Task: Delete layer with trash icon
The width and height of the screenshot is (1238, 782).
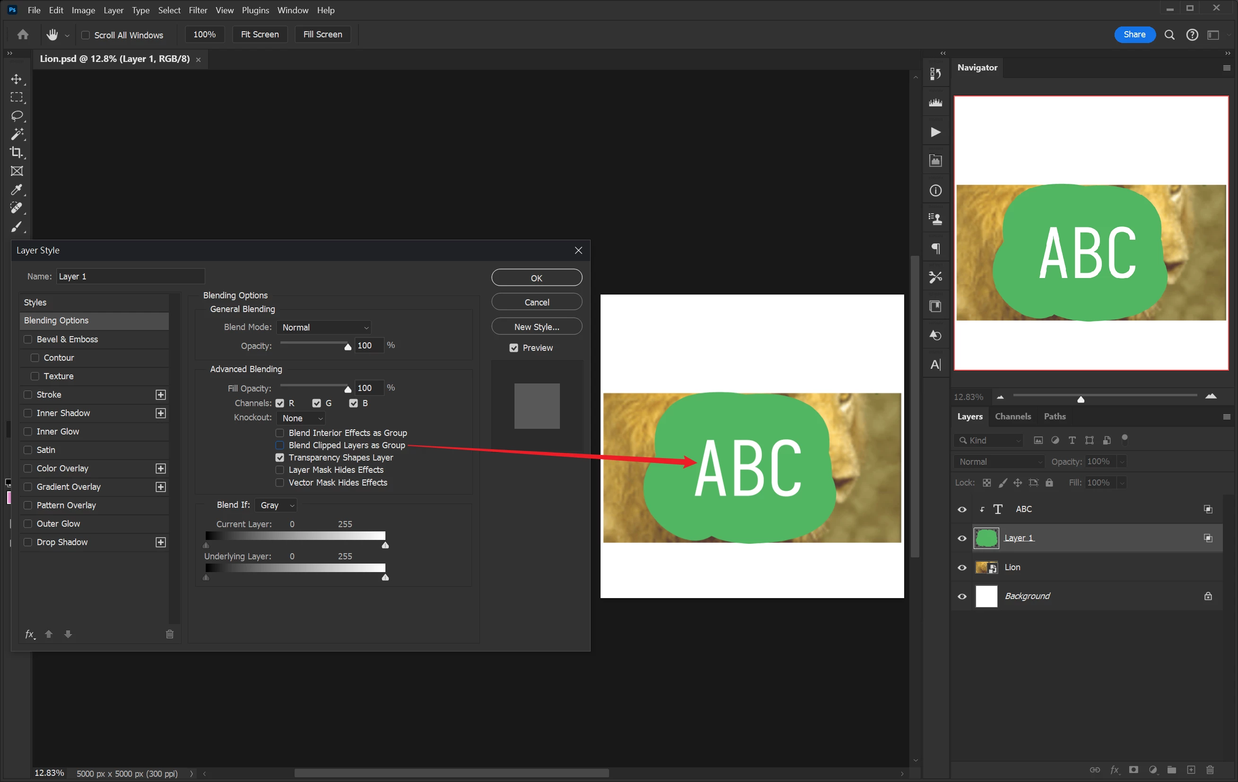Action: (1210, 770)
